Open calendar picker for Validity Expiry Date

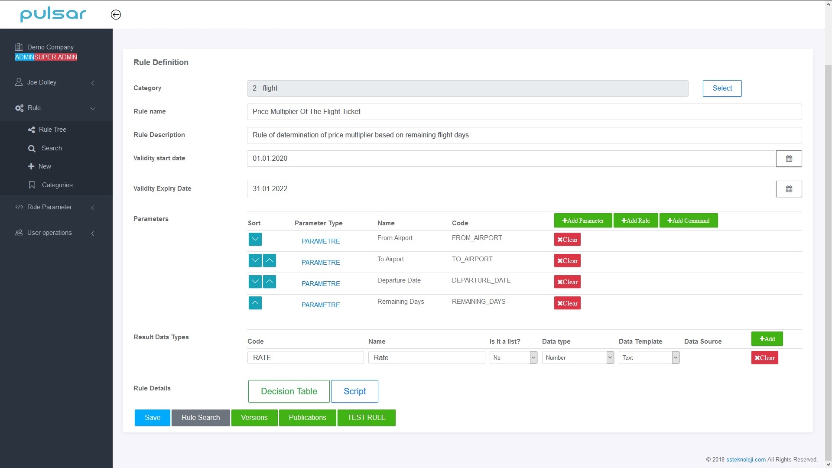click(789, 189)
